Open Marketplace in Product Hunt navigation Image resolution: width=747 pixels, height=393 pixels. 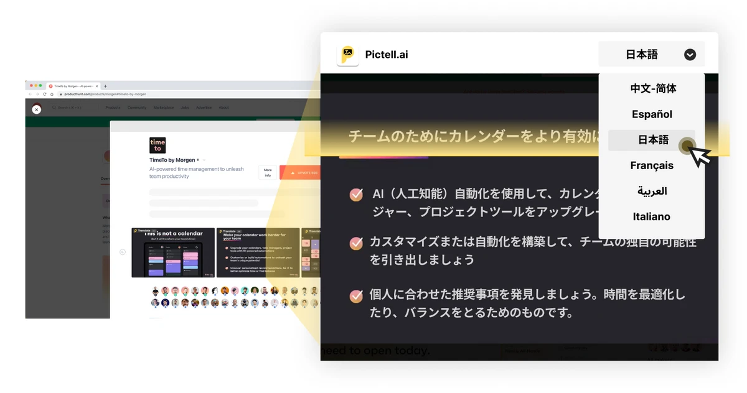[164, 108]
